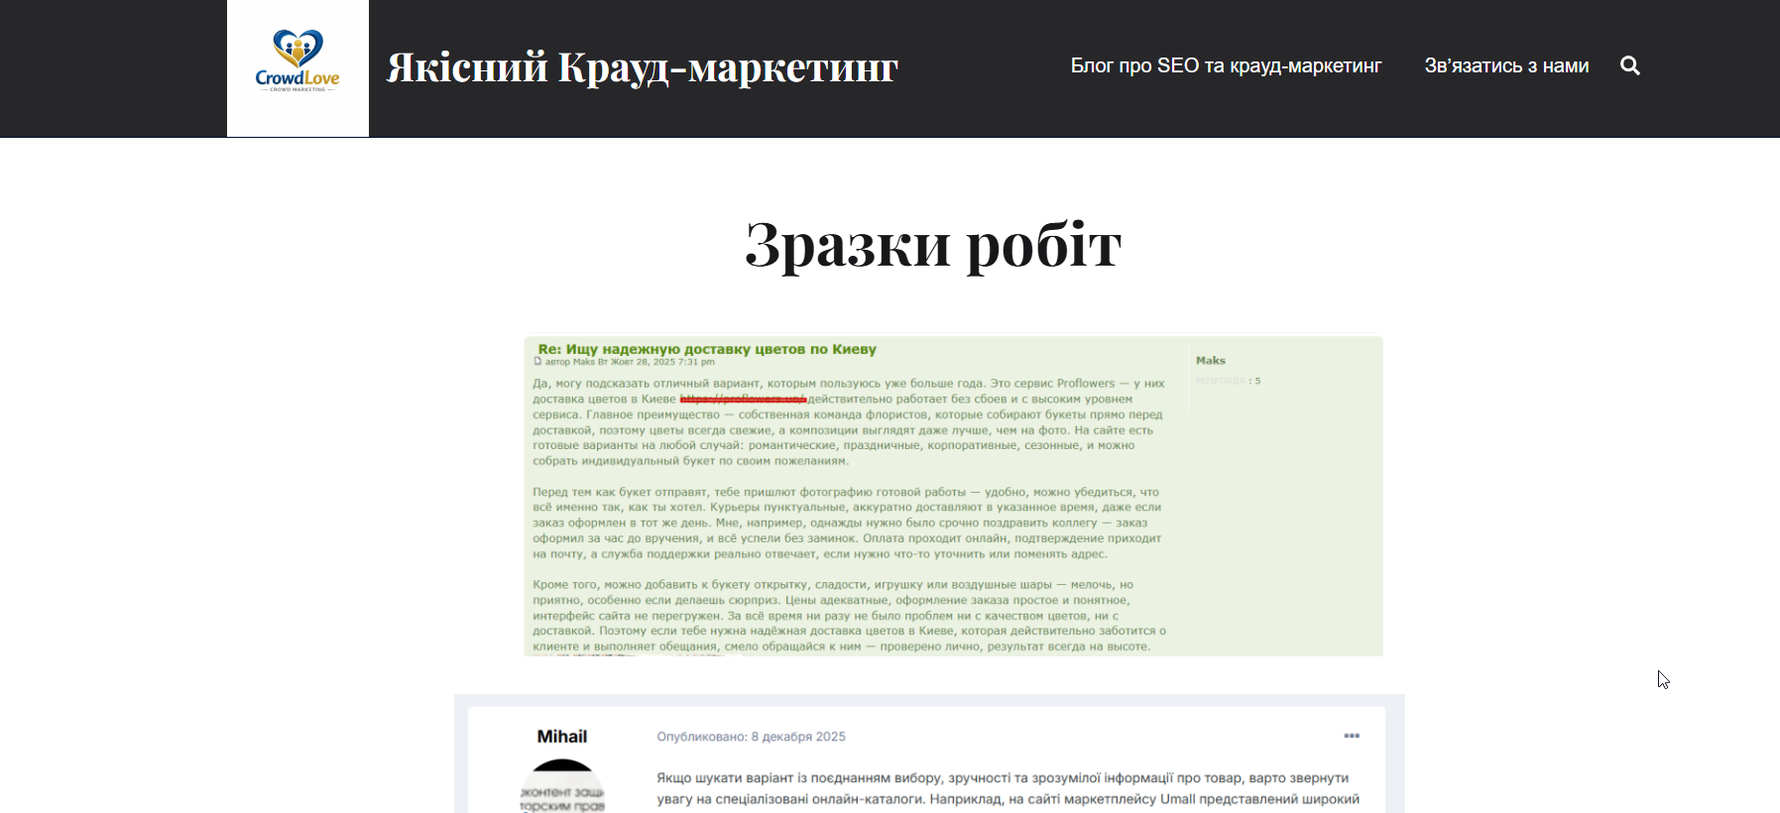
Task: Click username 'Maks' in forum sidebar
Action: click(1211, 361)
